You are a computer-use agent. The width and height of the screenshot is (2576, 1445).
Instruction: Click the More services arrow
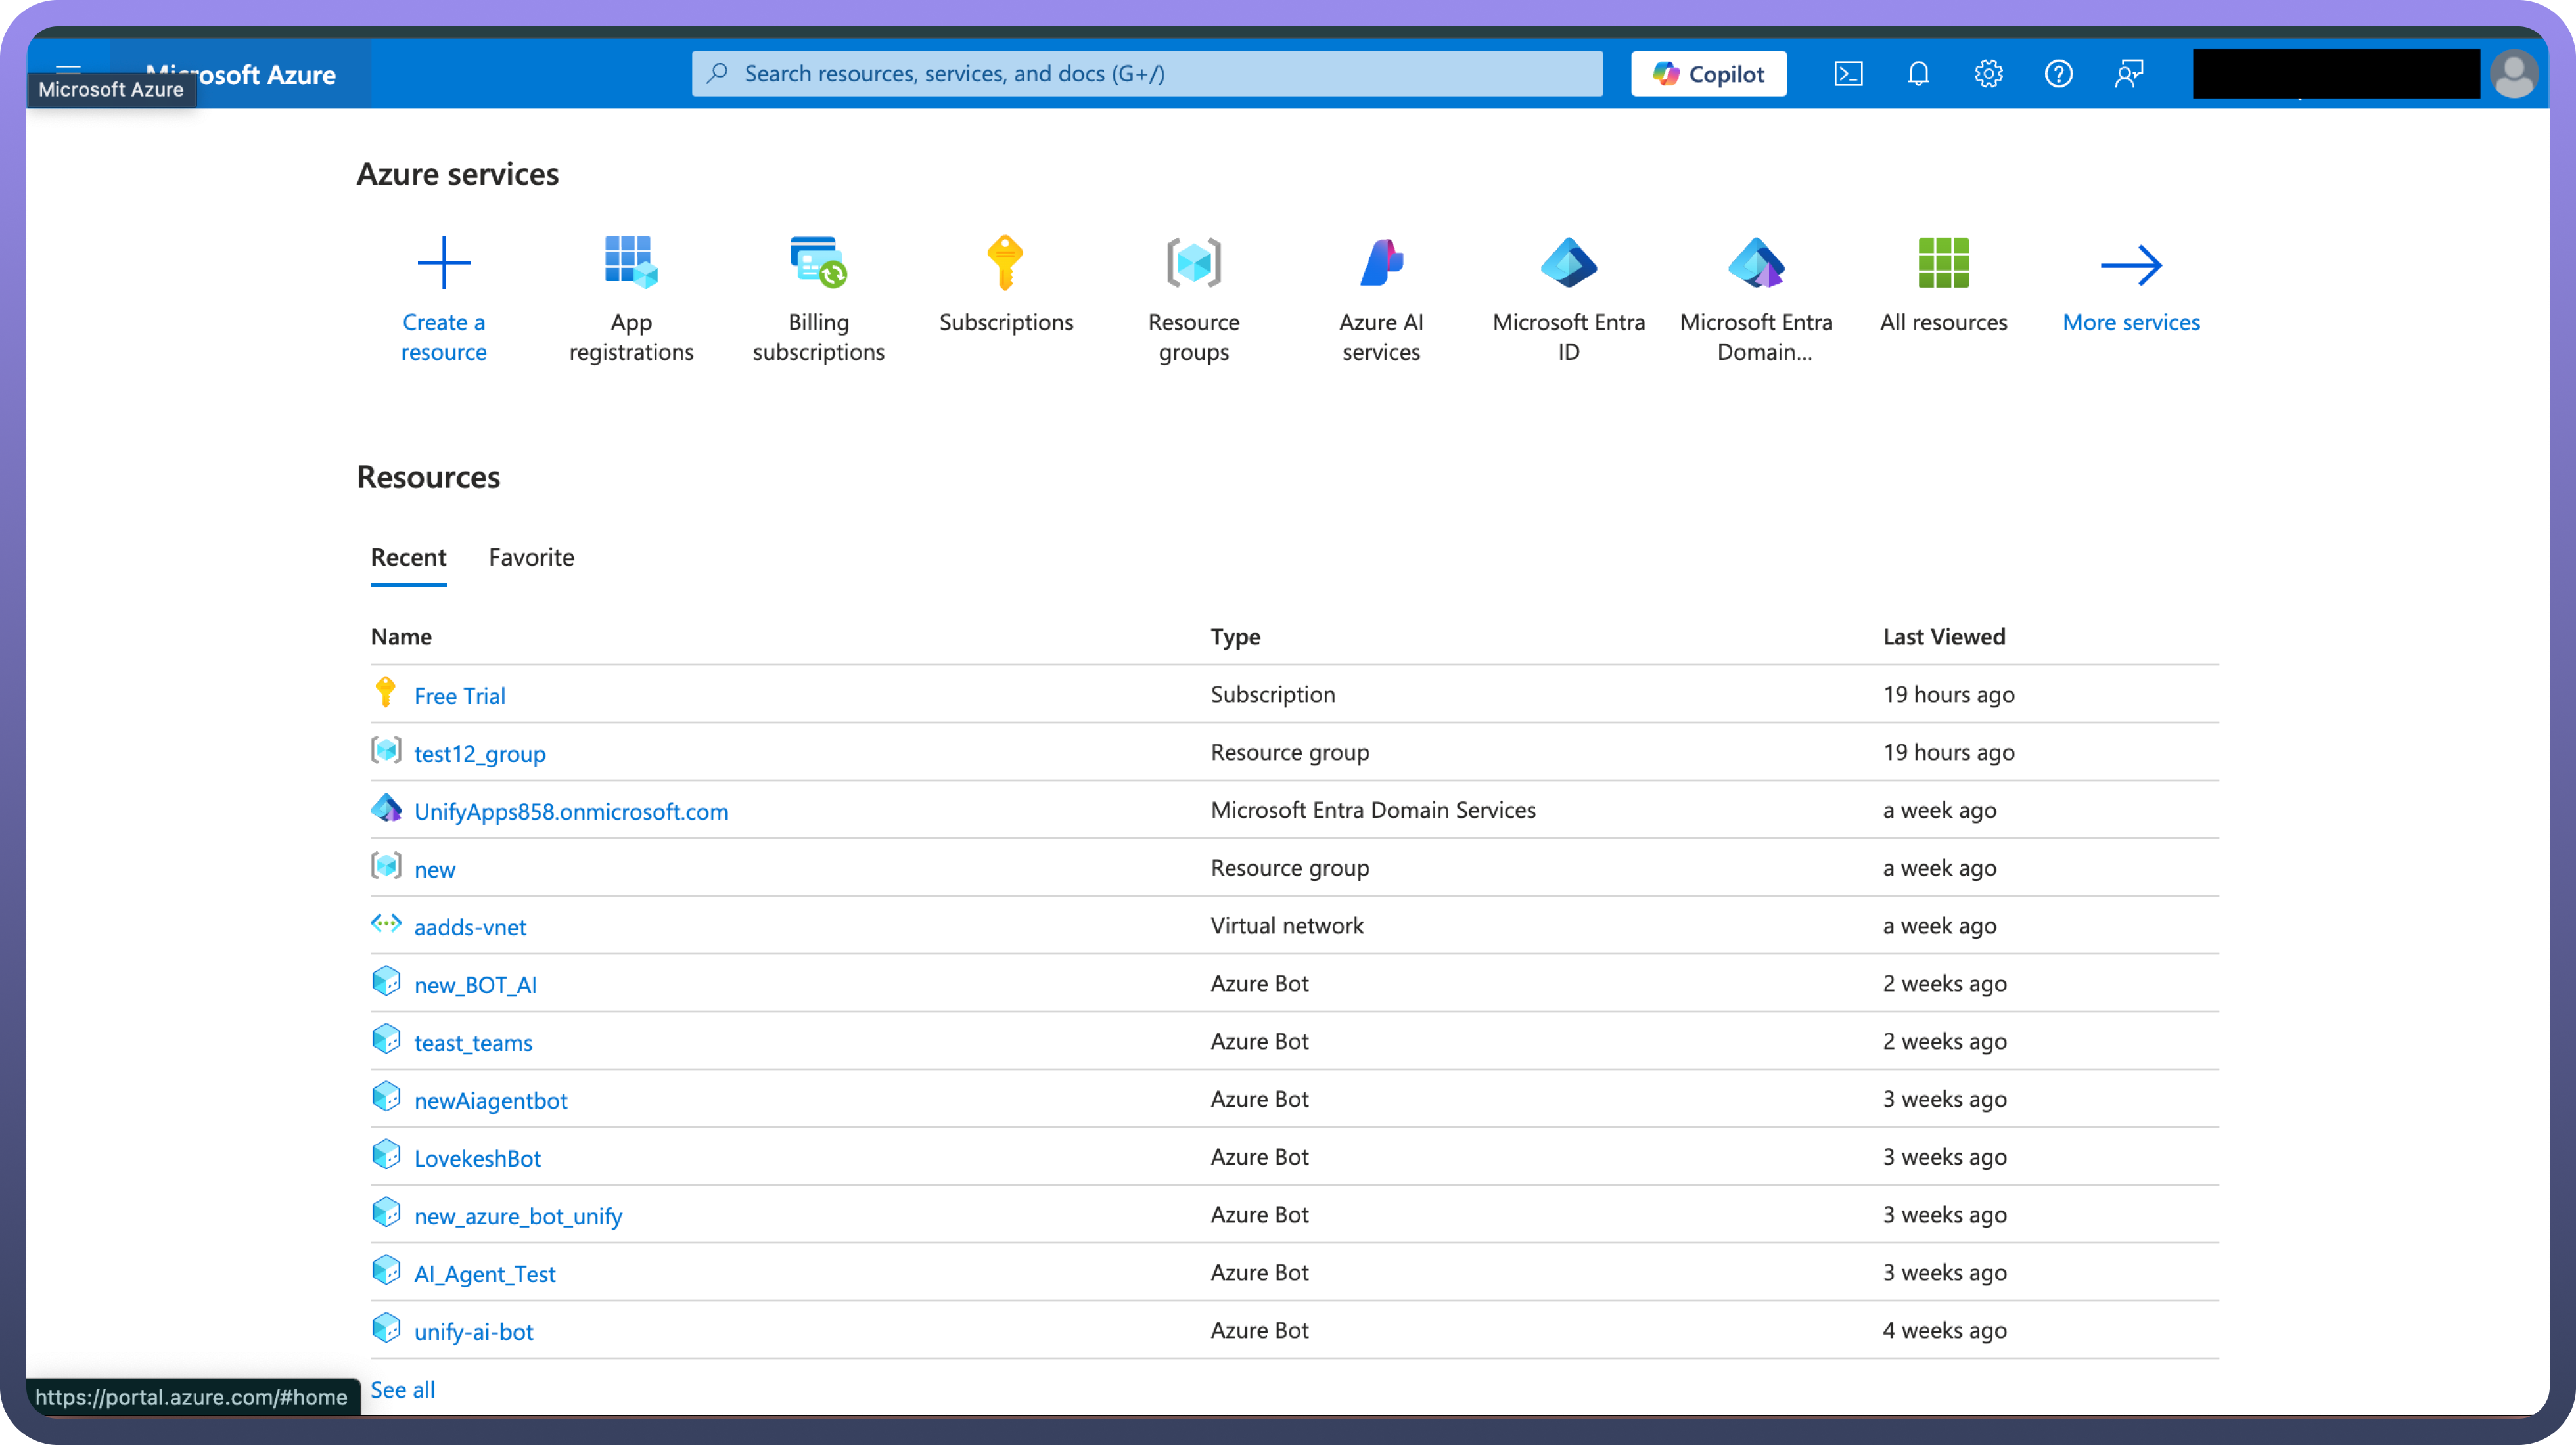coord(2131,265)
